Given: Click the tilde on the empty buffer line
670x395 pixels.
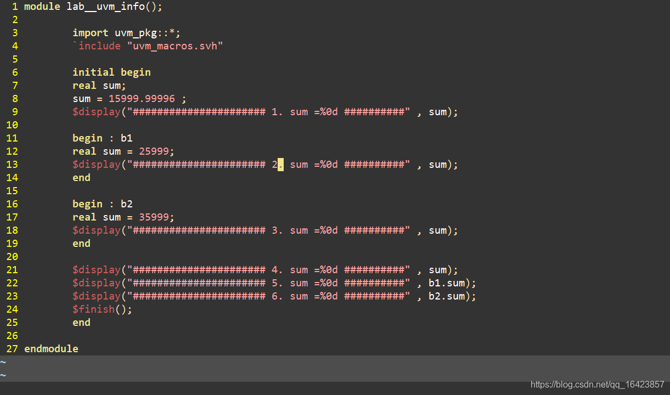Looking at the screenshot, I should click(3, 362).
